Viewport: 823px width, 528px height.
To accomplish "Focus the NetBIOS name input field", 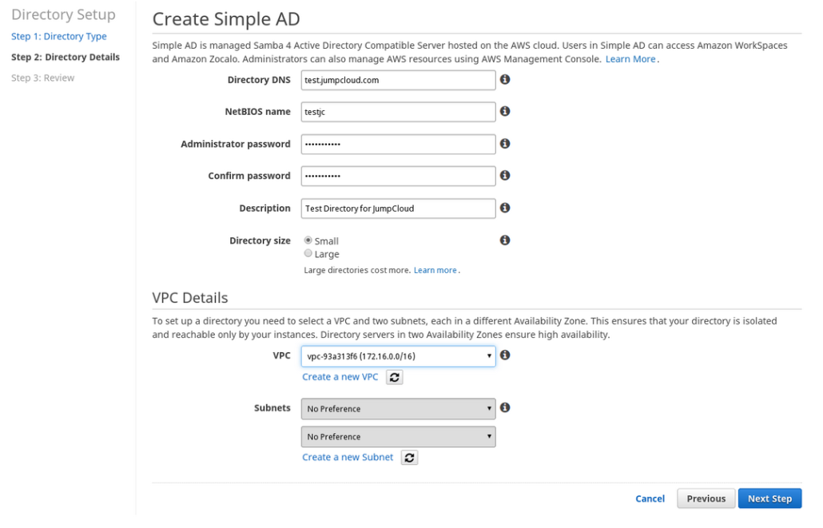I will tap(399, 112).
